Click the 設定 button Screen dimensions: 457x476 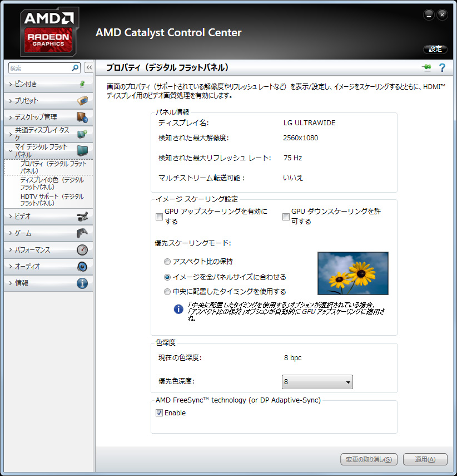[x=435, y=49]
